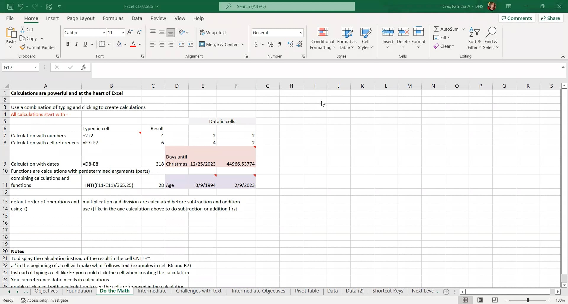Click the Insert Function (fx) icon
Screen dimensions: 568x304
click(x=84, y=67)
